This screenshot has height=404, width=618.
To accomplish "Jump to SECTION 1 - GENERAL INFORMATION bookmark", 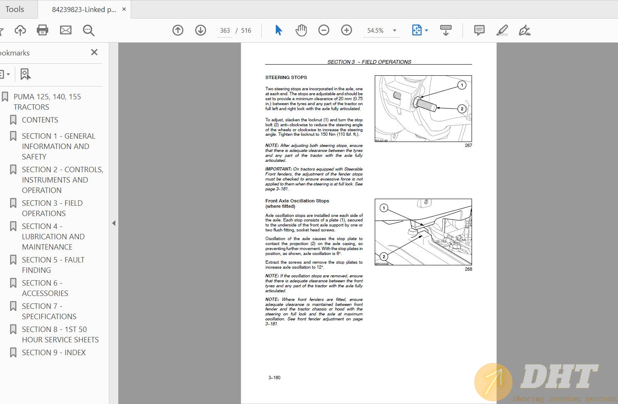I will pos(58,147).
